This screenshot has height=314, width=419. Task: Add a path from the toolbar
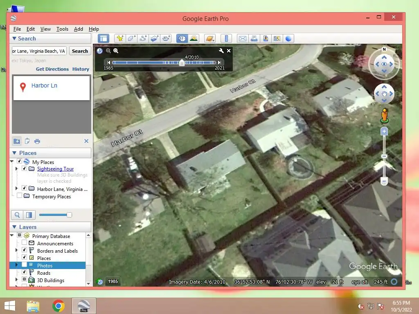[x=143, y=38]
